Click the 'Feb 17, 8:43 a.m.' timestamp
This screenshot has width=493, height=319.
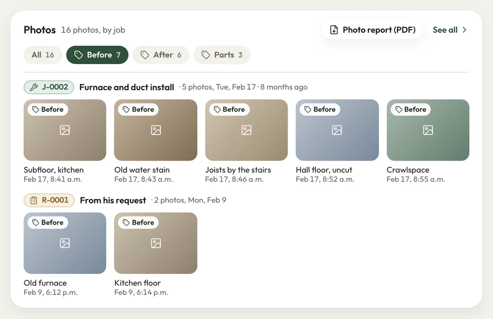(144, 180)
